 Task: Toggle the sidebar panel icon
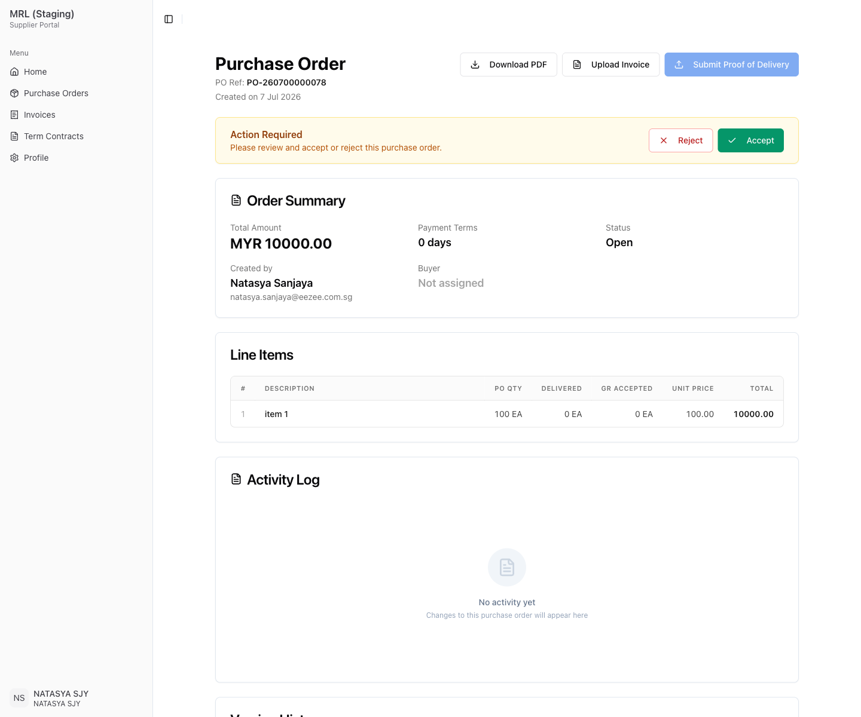pyautogui.click(x=169, y=19)
